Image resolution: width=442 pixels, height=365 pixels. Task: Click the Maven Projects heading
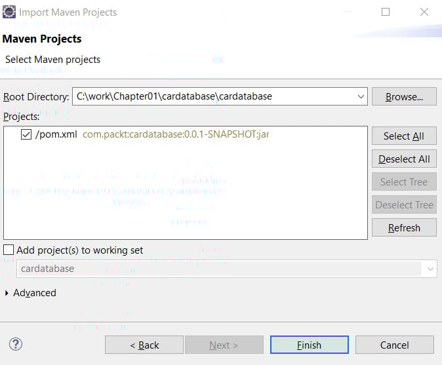click(42, 39)
